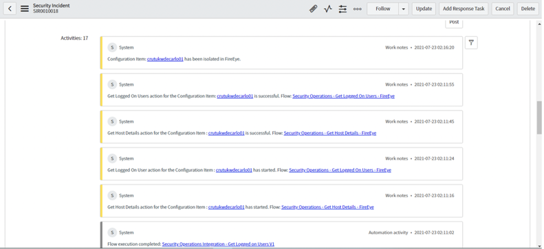Open Get Logged On Users flow link, 02:11:24 note
The height and width of the screenshot is (249, 544).
tap(340, 170)
